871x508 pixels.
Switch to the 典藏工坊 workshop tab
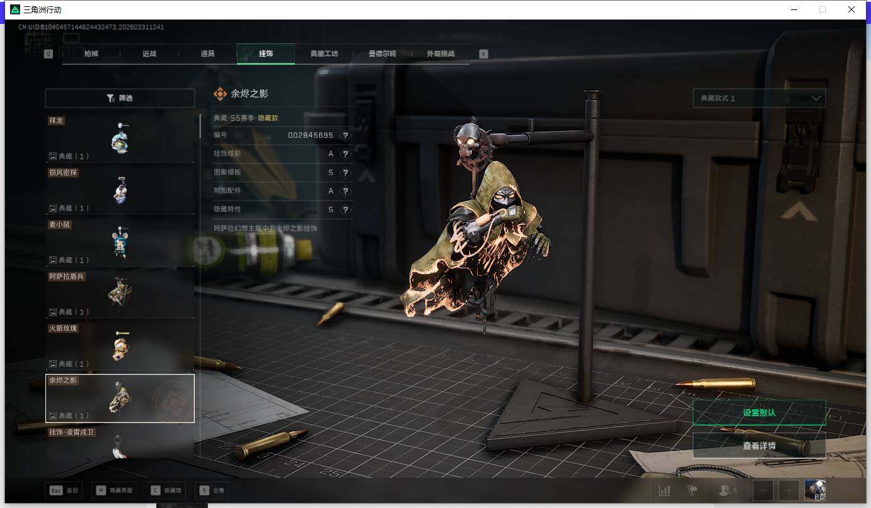click(x=324, y=54)
